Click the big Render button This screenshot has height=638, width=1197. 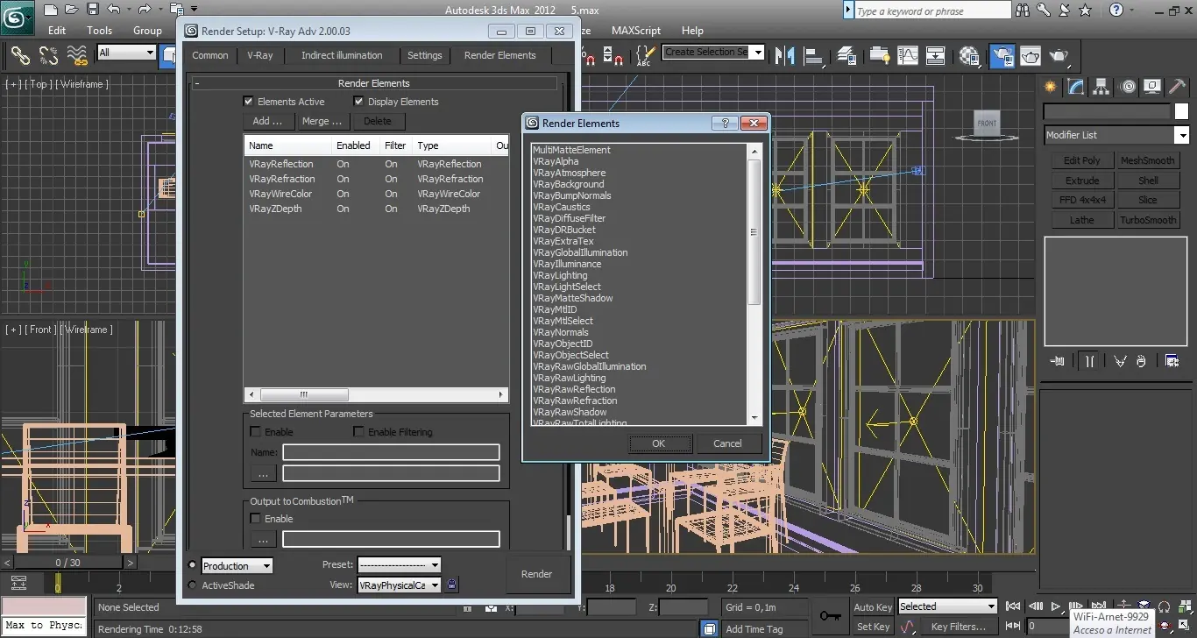tap(537, 574)
